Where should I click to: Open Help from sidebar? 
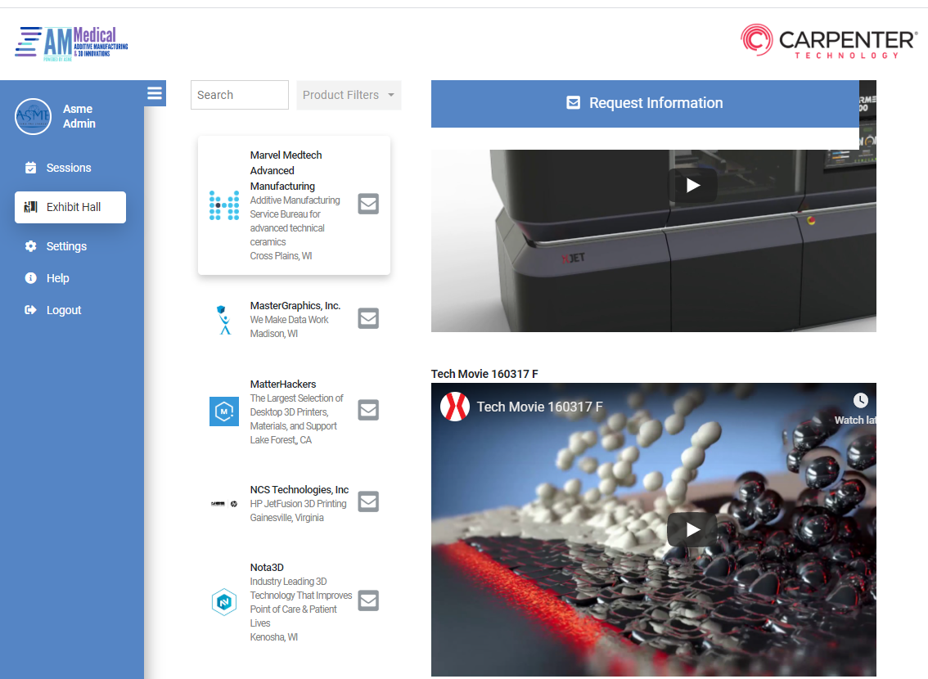point(57,278)
